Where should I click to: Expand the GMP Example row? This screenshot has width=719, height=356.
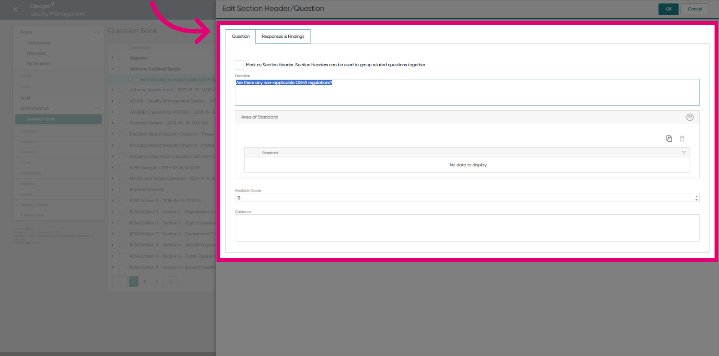tap(113, 168)
